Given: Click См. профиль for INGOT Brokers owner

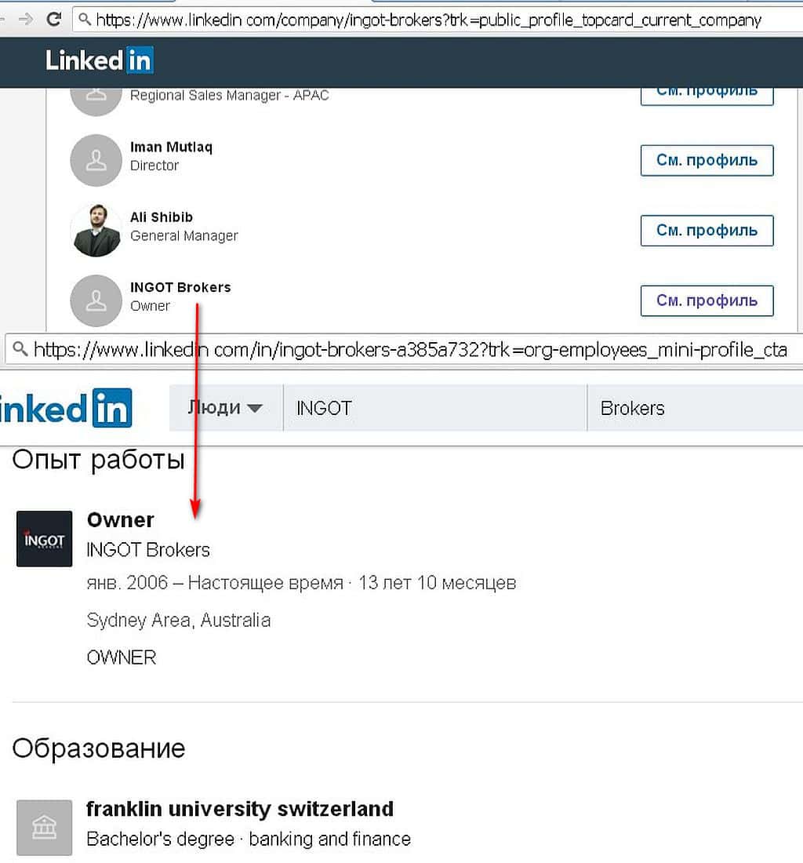Looking at the screenshot, I should [x=707, y=300].
